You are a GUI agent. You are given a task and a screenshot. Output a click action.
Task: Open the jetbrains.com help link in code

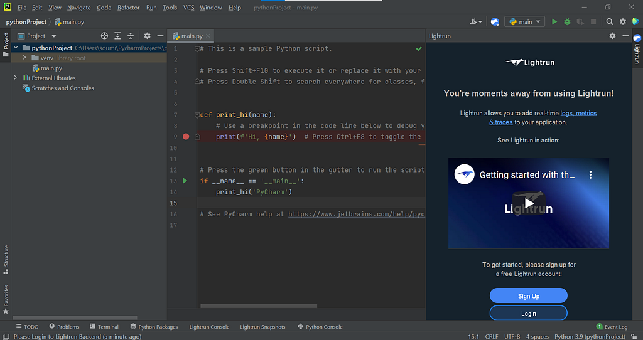357,214
